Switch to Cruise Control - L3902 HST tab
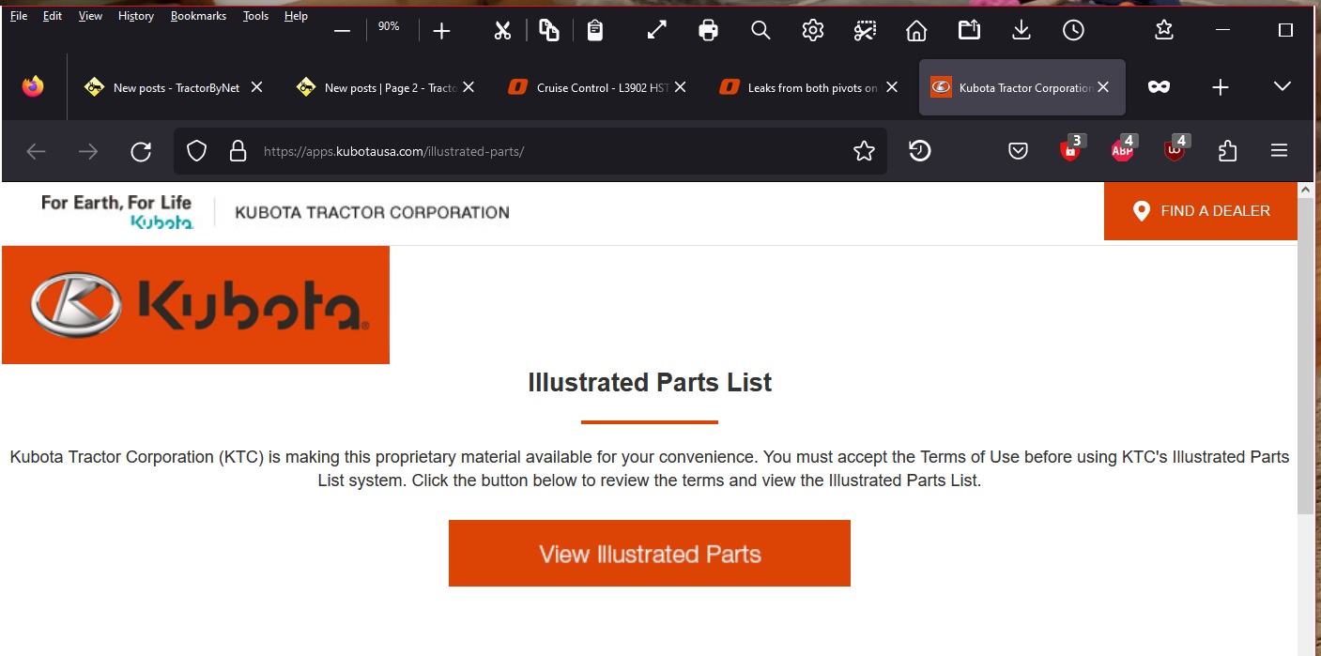The width and height of the screenshot is (1321, 656). (600, 87)
